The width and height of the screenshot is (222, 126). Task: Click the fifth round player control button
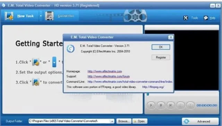tap(190, 105)
